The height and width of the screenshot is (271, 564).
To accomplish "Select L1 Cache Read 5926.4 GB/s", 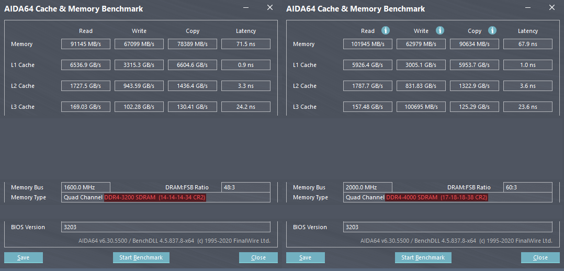I will (x=368, y=65).
